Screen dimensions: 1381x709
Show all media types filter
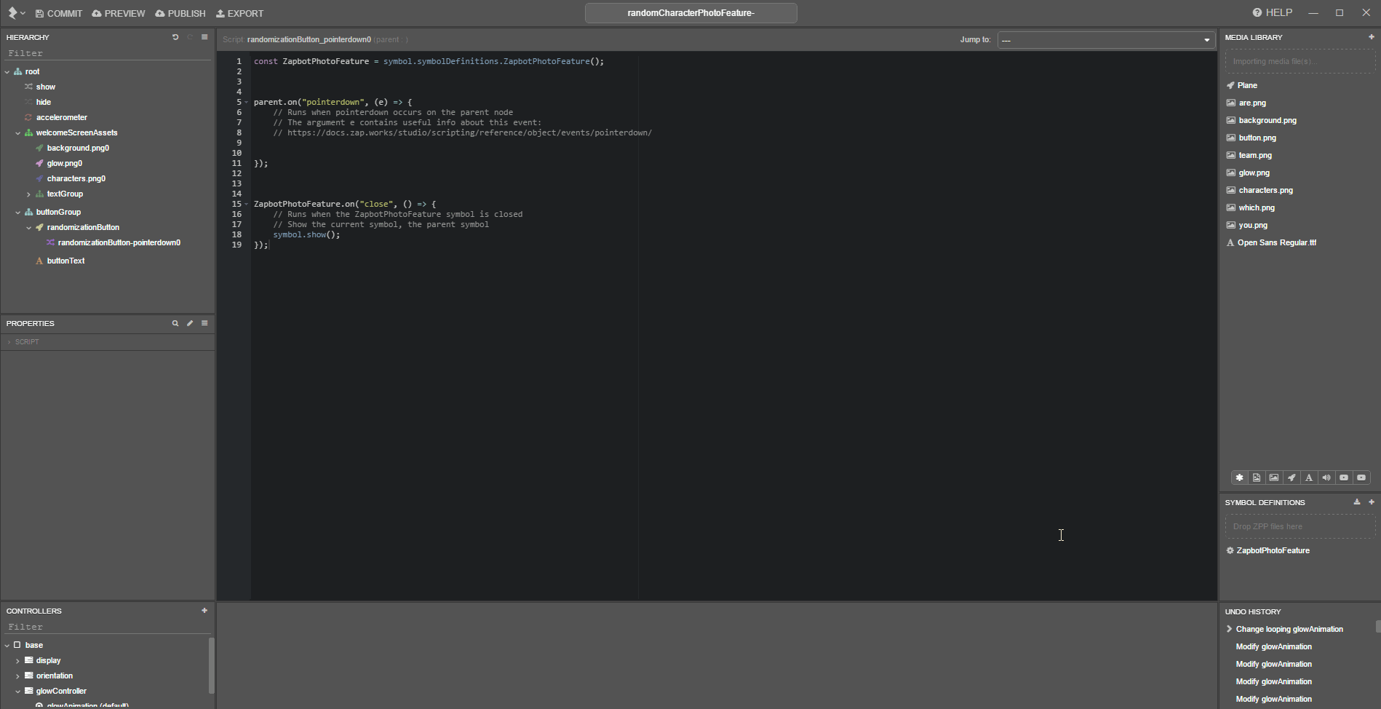pos(1239,478)
